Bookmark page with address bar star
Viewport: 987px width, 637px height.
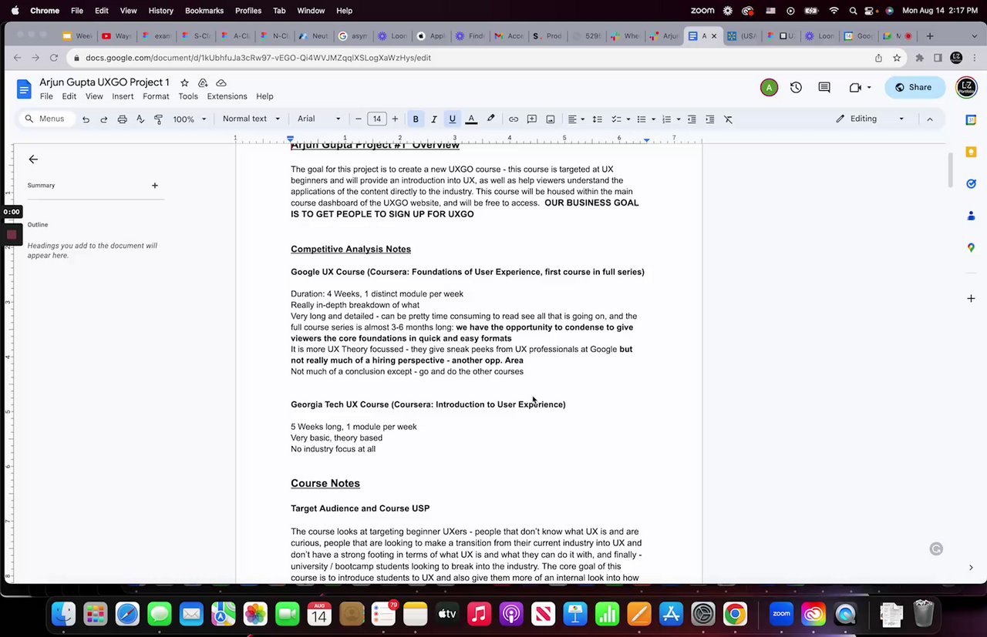tap(897, 58)
